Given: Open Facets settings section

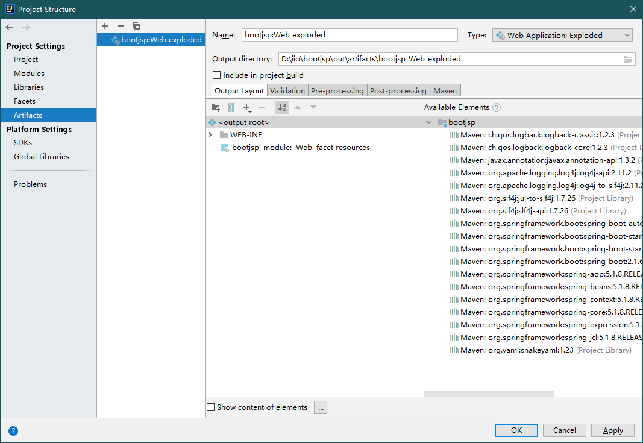Looking at the screenshot, I should 25,101.
